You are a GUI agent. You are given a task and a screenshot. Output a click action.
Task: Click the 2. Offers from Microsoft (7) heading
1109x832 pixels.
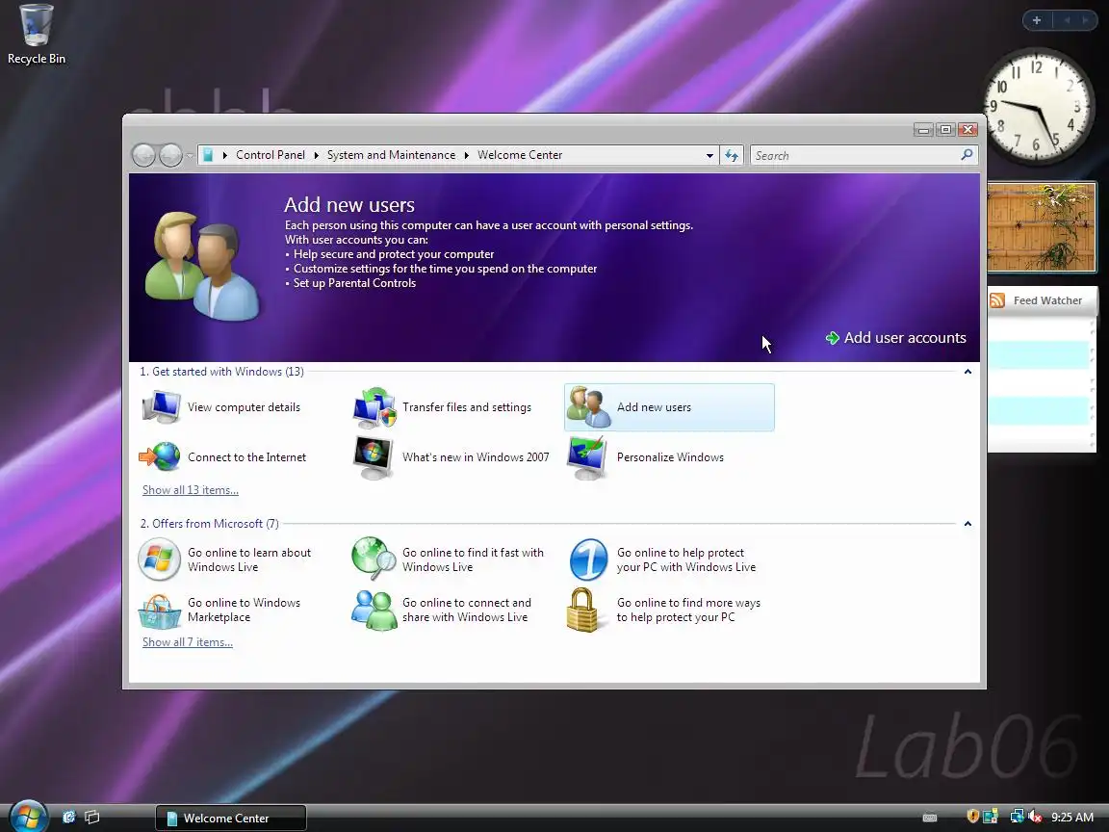click(209, 524)
